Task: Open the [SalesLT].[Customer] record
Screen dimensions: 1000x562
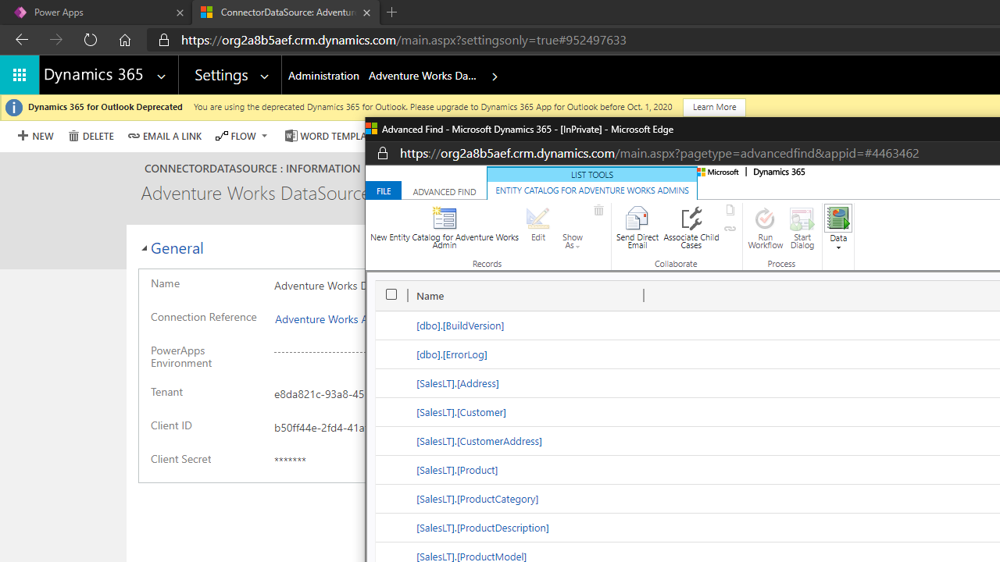Action: (x=461, y=412)
